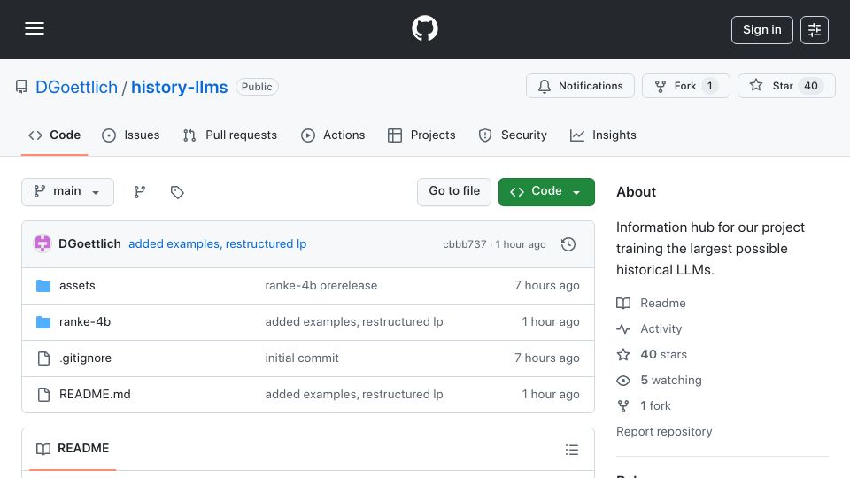
Task: Click the Go to file button
Action: tap(454, 192)
